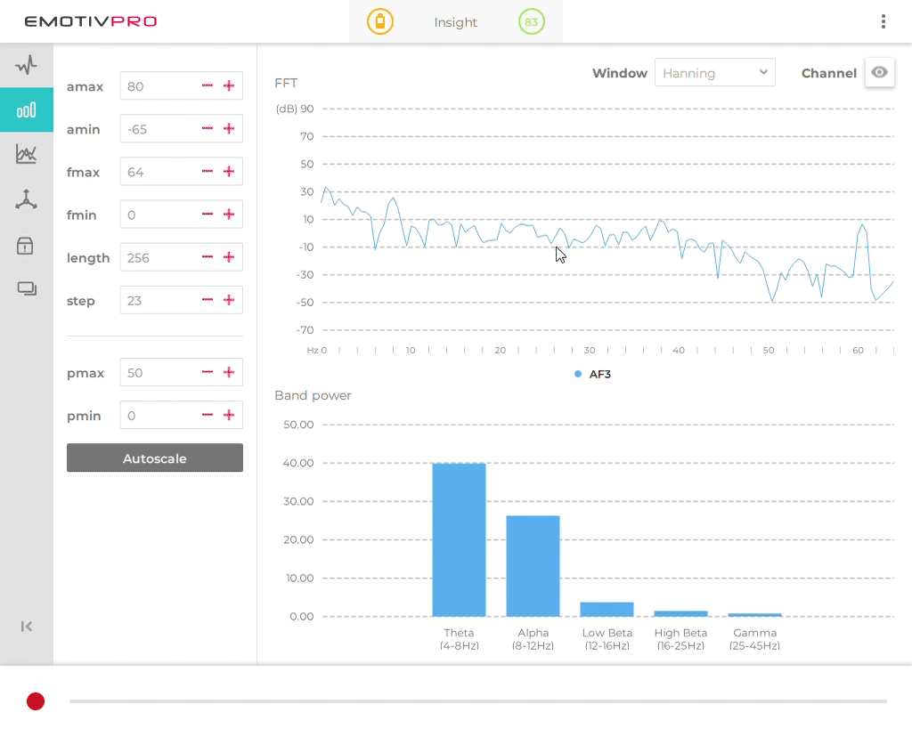Open the Insight headset selector
Screen dimensions: 912x737
[455, 22]
